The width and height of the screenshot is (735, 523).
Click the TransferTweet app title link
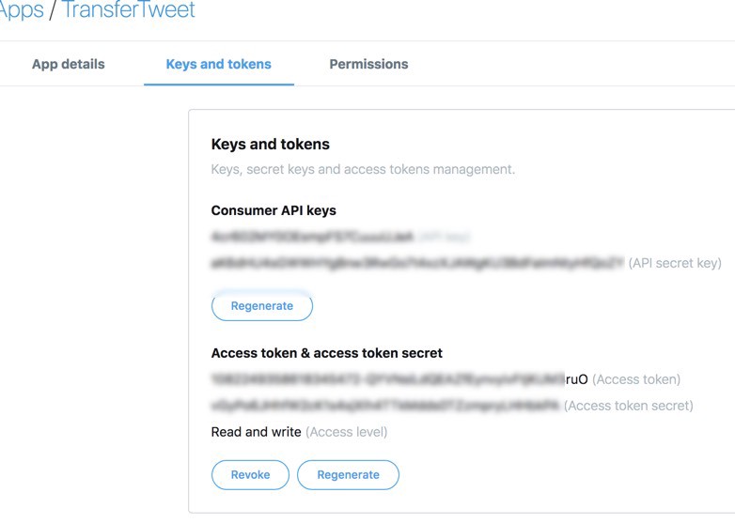[129, 11]
